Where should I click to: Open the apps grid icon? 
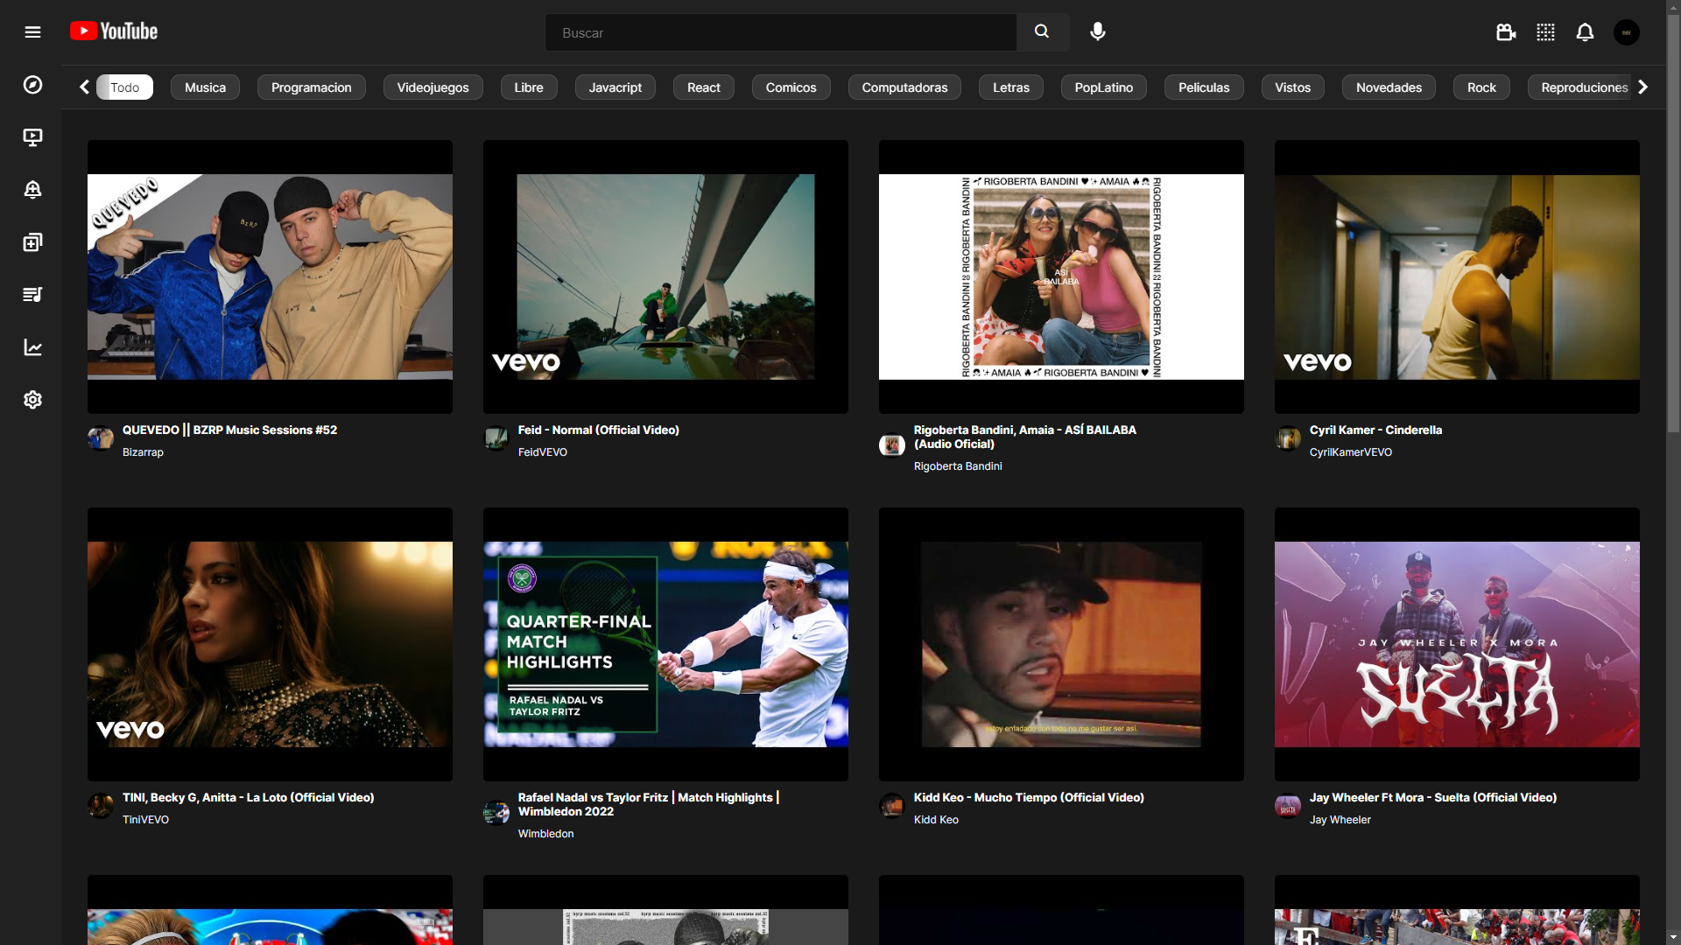click(1545, 32)
